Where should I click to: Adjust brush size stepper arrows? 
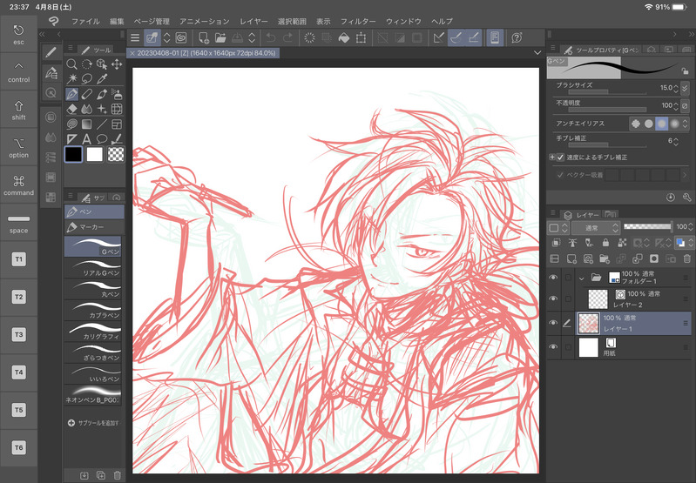(x=676, y=88)
